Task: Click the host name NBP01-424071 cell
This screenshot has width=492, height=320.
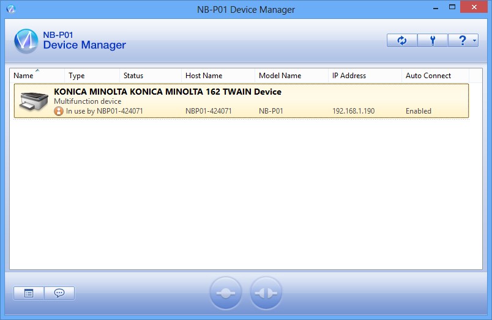Action: [x=208, y=111]
